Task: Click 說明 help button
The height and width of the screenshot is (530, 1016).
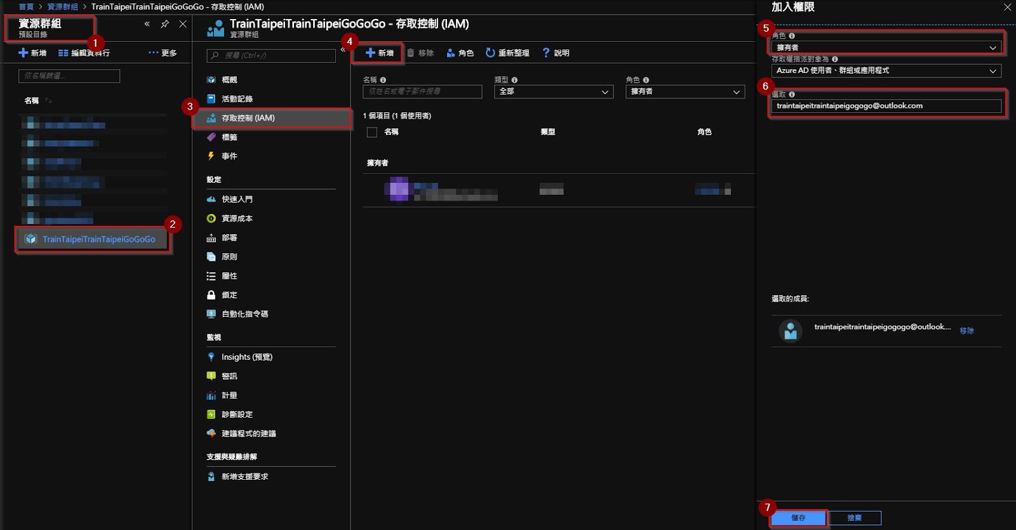Action: 556,53
